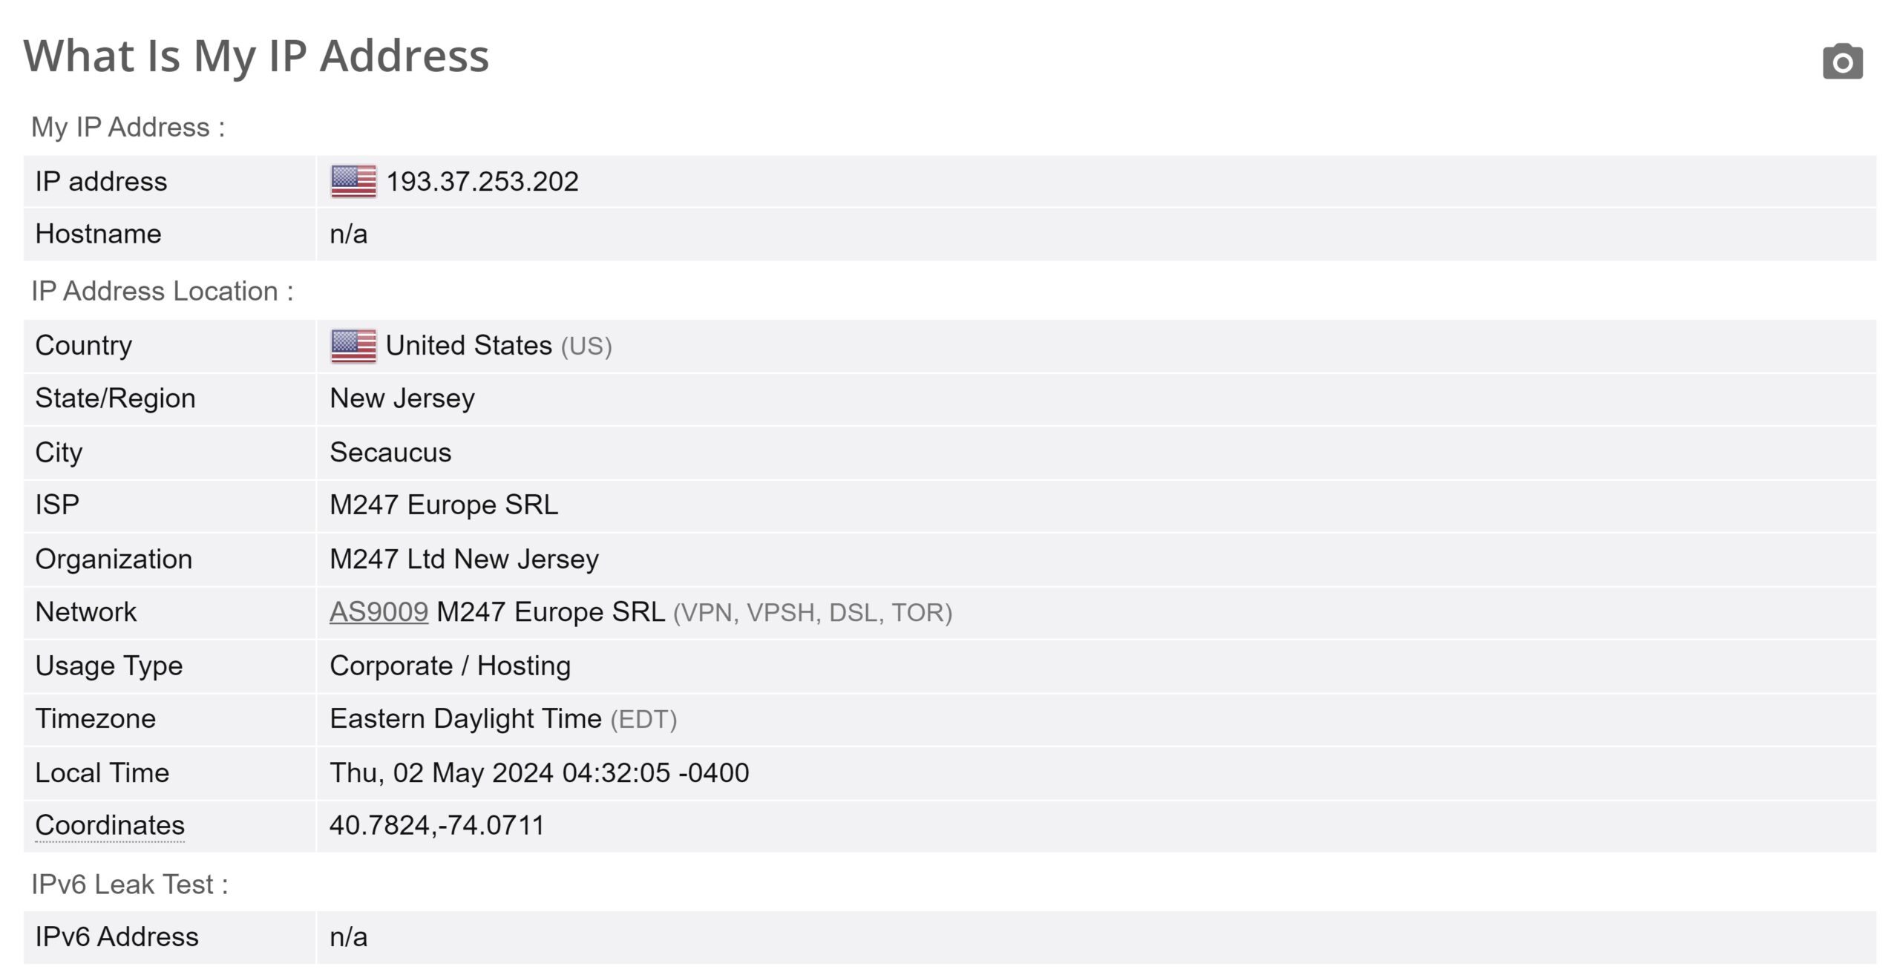Click the Local Time date value
The height and width of the screenshot is (975, 1900).
tap(540, 772)
